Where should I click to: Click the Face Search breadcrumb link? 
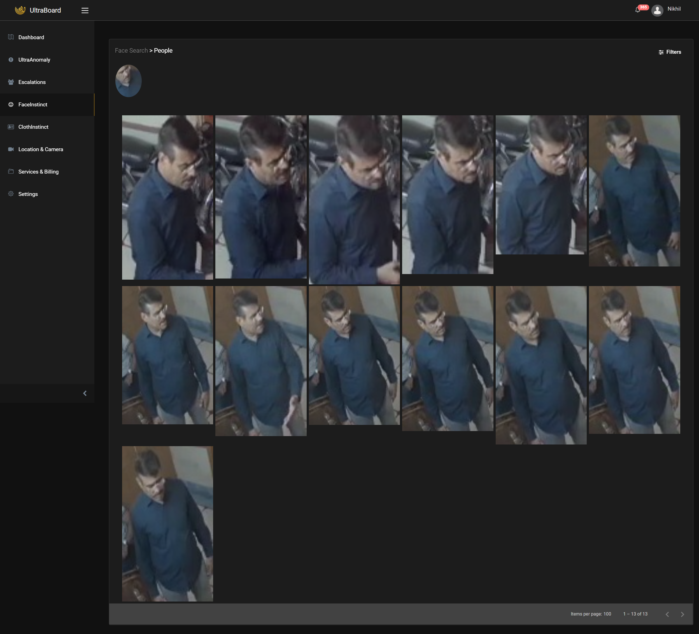pyautogui.click(x=131, y=51)
